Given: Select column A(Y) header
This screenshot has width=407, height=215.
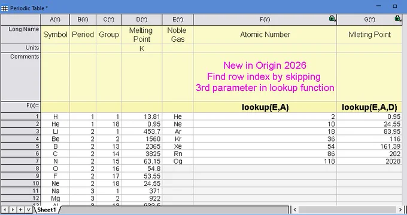Looking at the screenshot, I should [55, 20].
